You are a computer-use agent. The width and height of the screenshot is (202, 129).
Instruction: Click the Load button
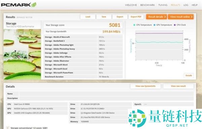coord(88,17)
